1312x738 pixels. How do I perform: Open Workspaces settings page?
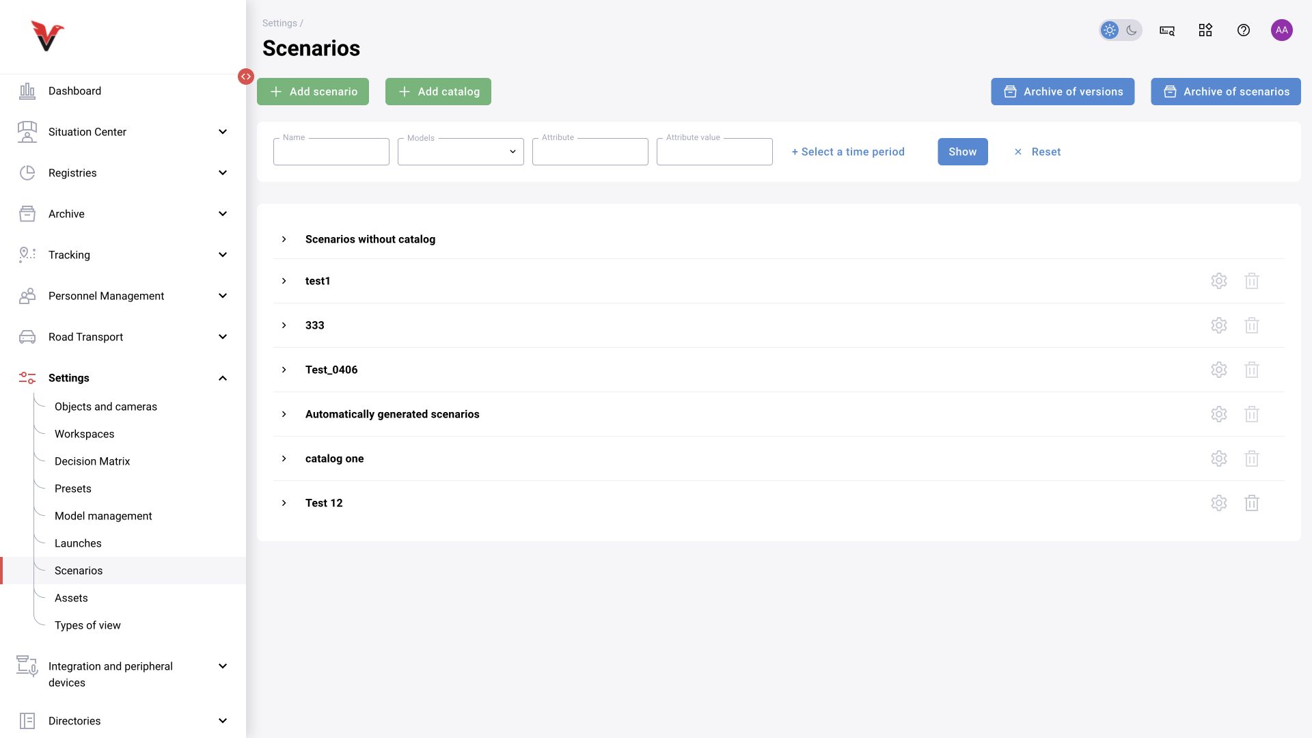point(85,434)
